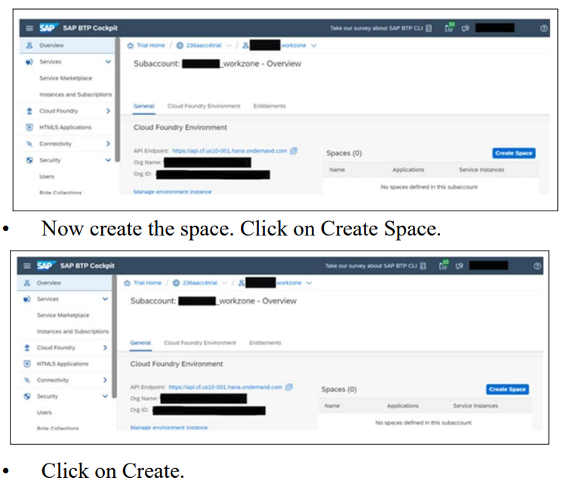This screenshot has height=499, width=579.
Task: Collapse the Services section in first screenshot
Action: pos(108,62)
